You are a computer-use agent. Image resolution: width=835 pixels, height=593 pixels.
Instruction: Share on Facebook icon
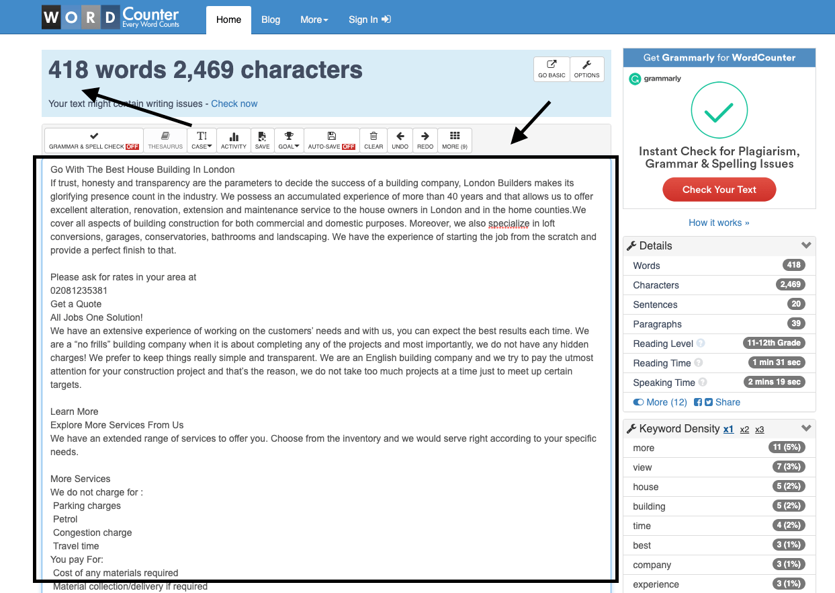coord(698,402)
